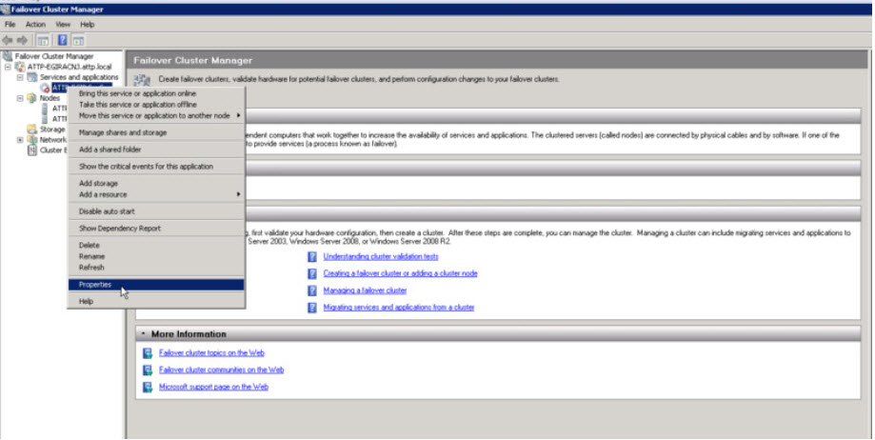
Task: Open the Help menu in menu bar
Action: click(x=87, y=25)
